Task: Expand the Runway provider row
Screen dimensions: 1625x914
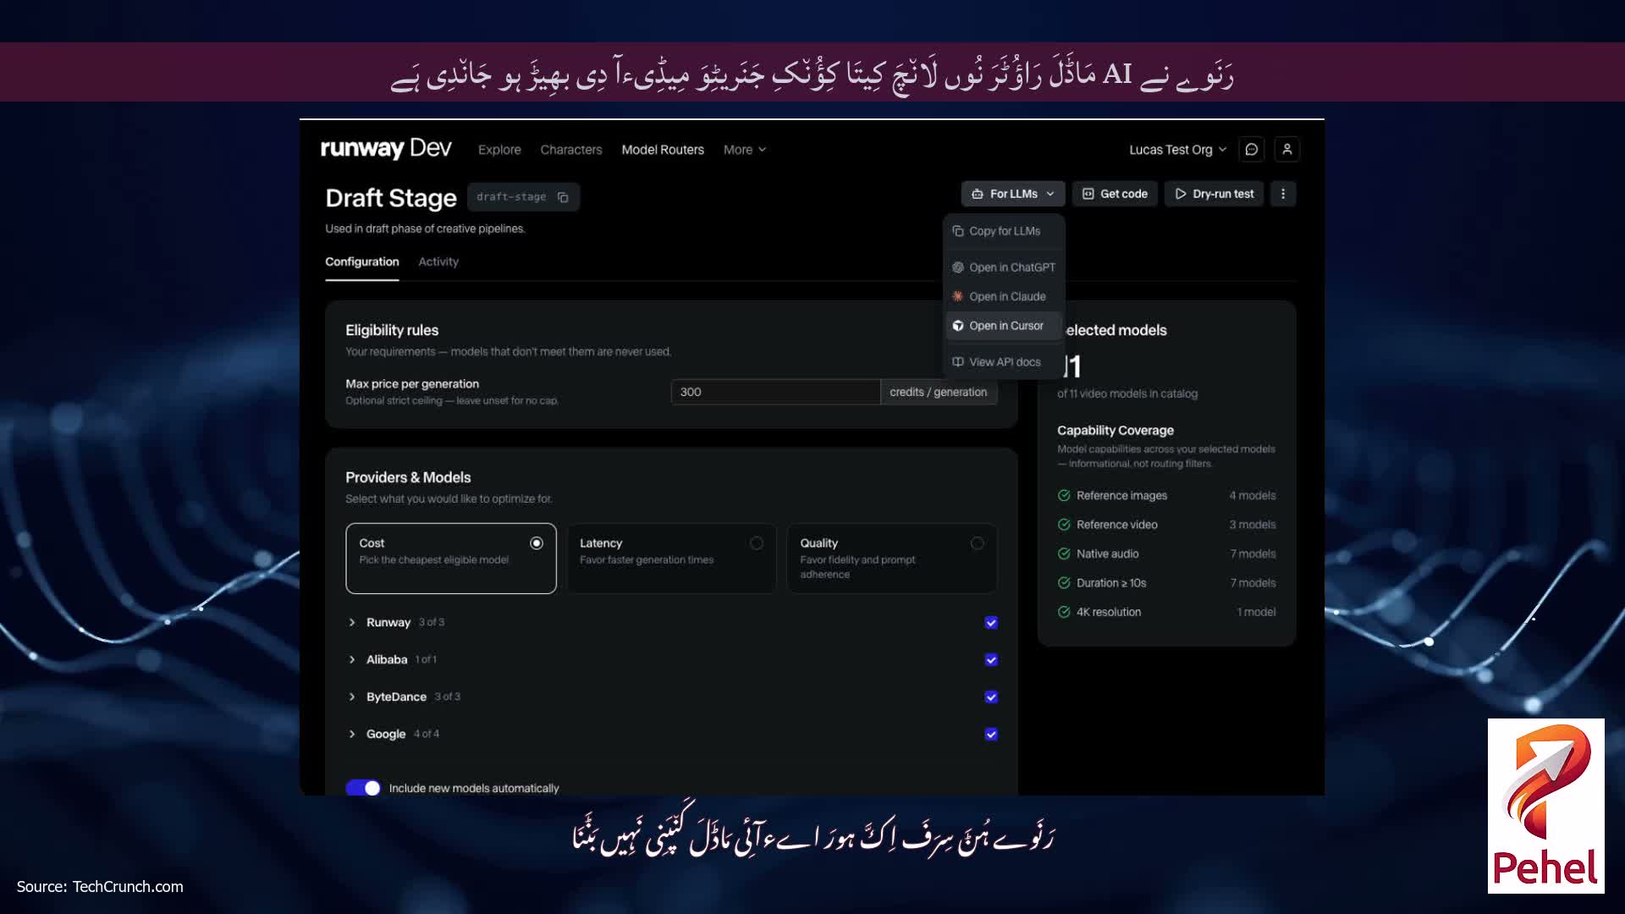Action: tap(352, 623)
